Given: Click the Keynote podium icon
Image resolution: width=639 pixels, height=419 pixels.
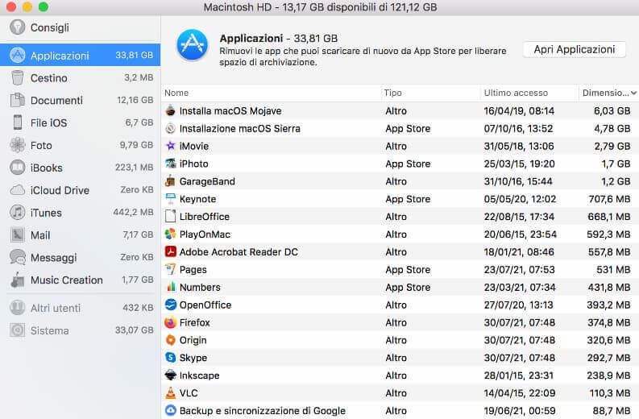Looking at the screenshot, I should [170, 198].
